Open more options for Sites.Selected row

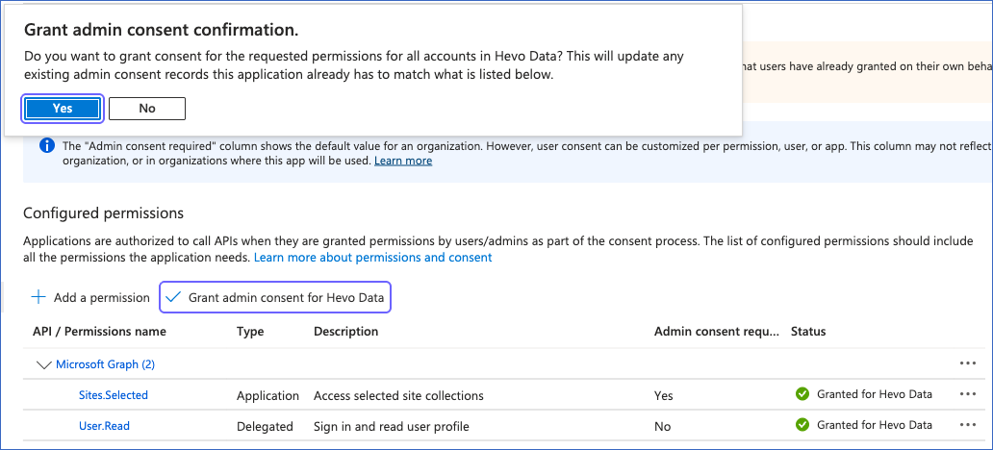pos(968,394)
